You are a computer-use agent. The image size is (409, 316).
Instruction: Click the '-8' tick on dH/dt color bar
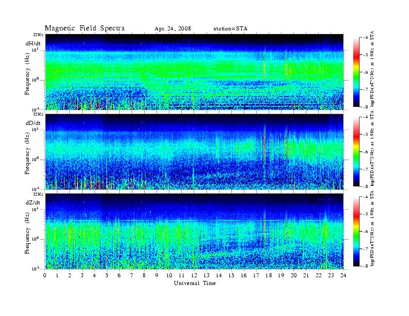point(366,106)
